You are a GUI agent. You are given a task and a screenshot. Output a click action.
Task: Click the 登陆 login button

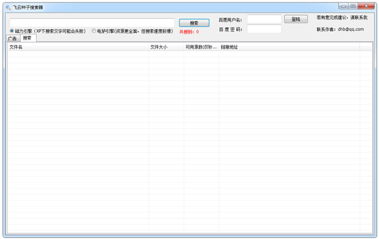(296, 19)
